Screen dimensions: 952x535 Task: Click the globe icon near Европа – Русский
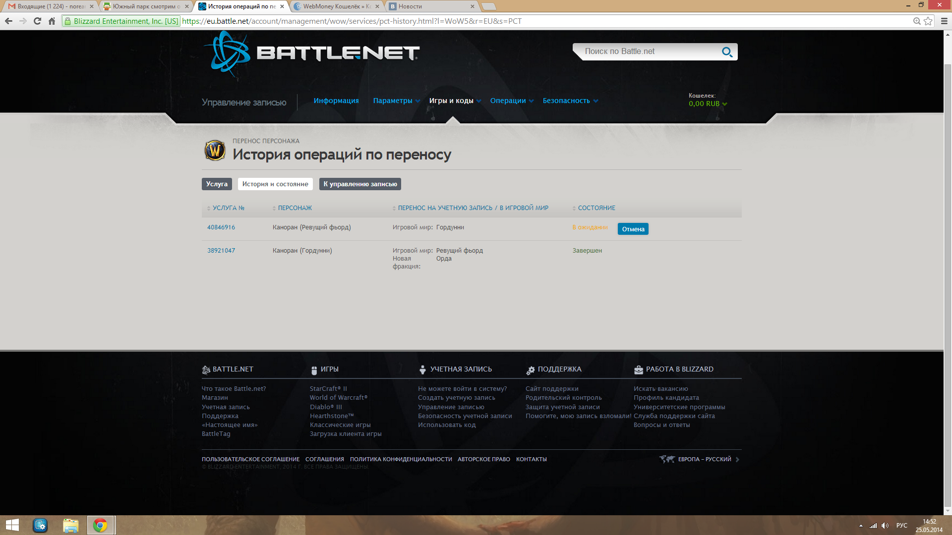(x=667, y=459)
